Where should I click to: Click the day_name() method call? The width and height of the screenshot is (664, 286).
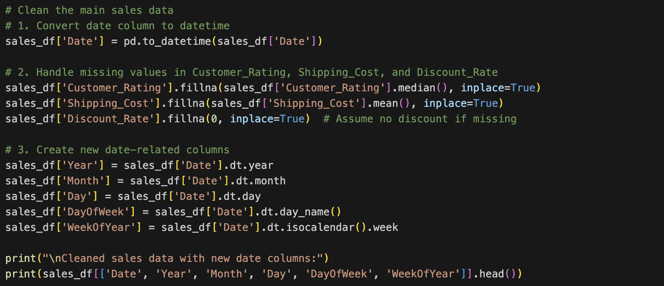click(x=310, y=212)
